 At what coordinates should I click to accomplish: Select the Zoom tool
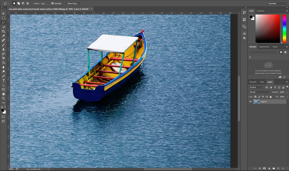pyautogui.click(x=3, y=98)
